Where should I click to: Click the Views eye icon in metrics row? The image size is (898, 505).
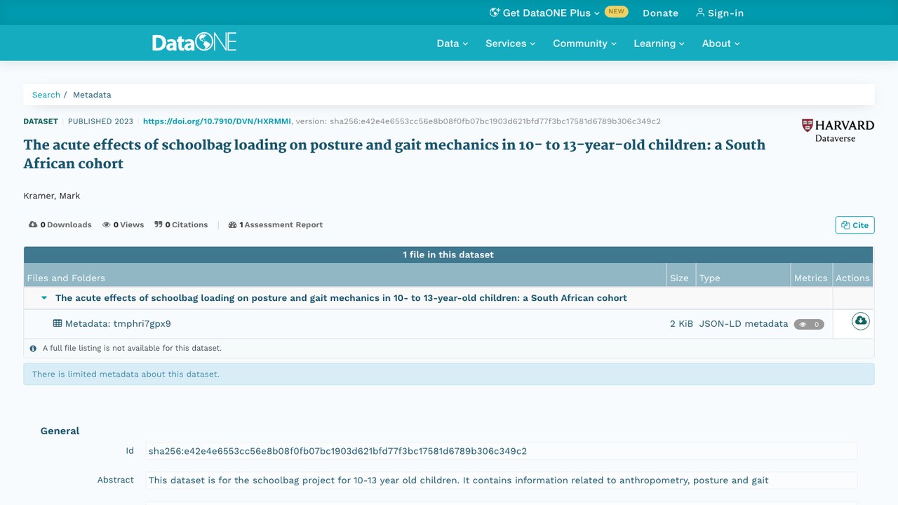tap(107, 225)
